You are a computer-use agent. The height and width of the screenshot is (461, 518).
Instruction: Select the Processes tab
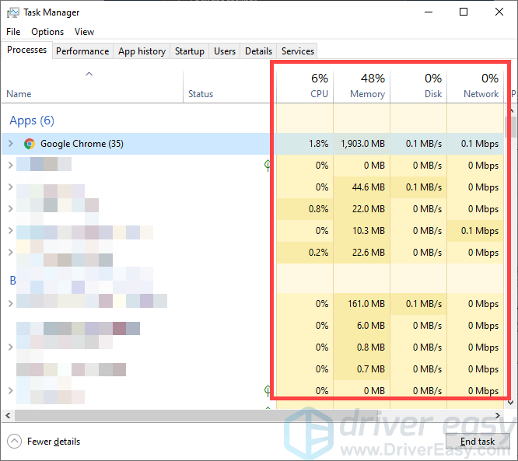tap(26, 50)
